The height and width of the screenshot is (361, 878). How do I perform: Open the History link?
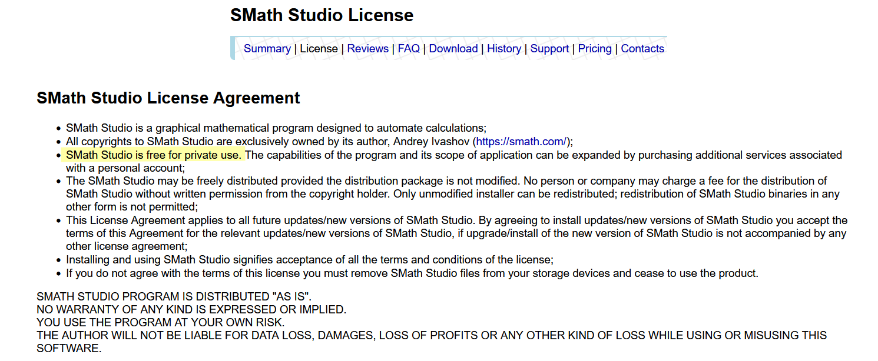coord(503,49)
